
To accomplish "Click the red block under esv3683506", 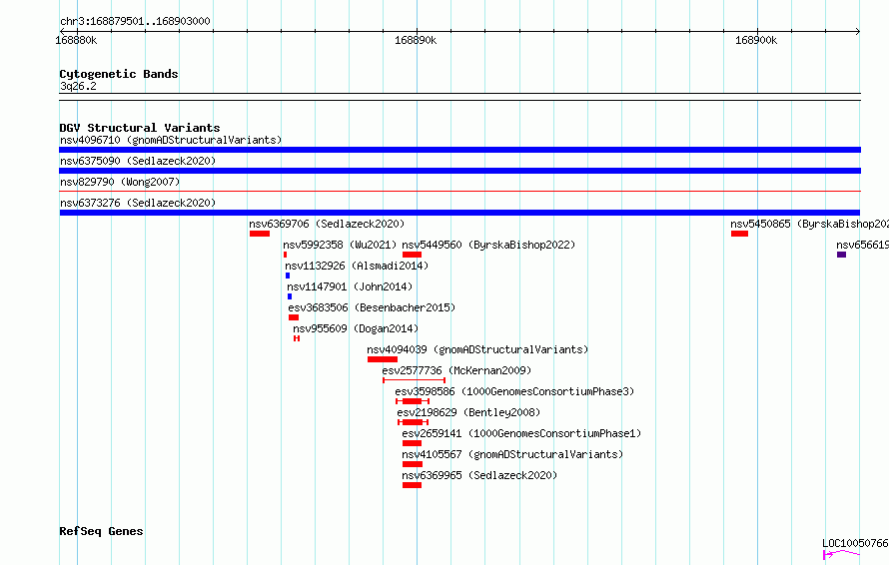I will click(x=294, y=317).
